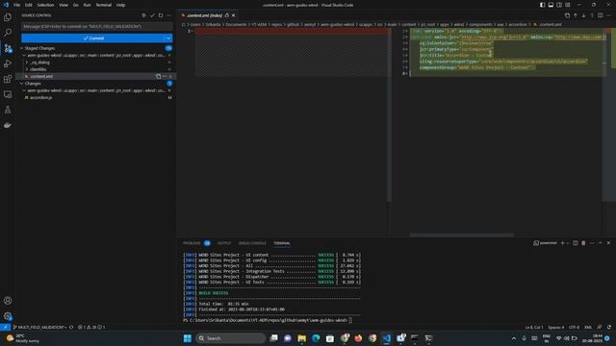Click the checkmark commit icon in Source Control header

coord(152,15)
